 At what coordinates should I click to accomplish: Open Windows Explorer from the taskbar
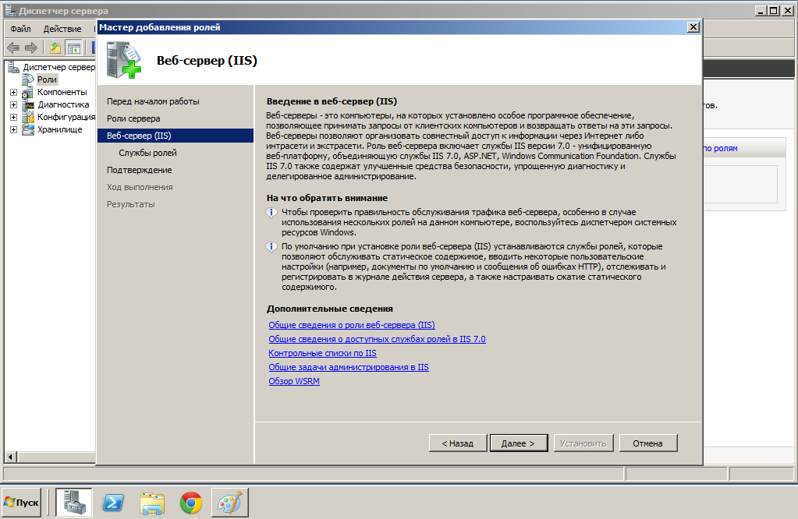(152, 503)
